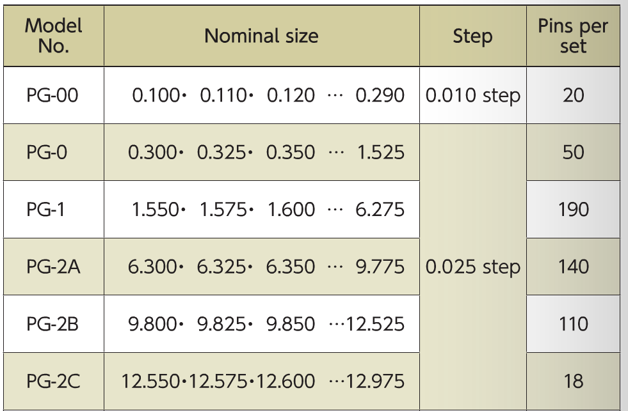The height and width of the screenshot is (411, 628).
Task: Click the Pins per set header
Action: (x=573, y=36)
